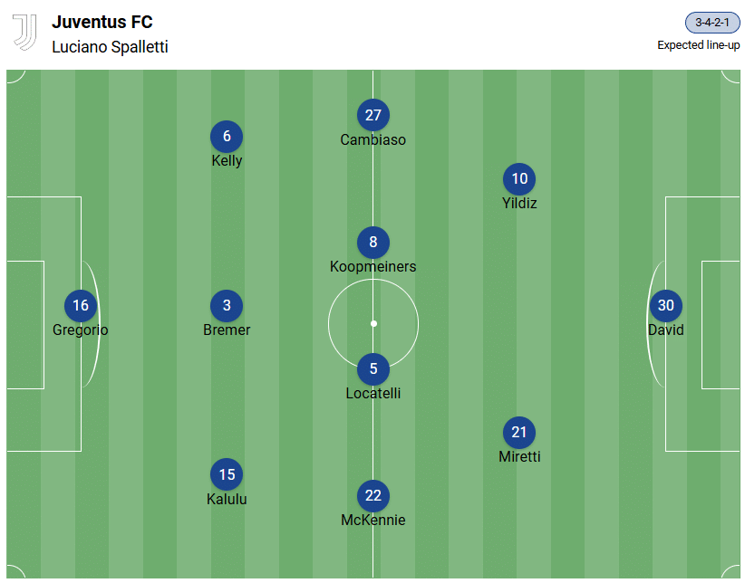Click the Juventus FC club crest

(24, 33)
